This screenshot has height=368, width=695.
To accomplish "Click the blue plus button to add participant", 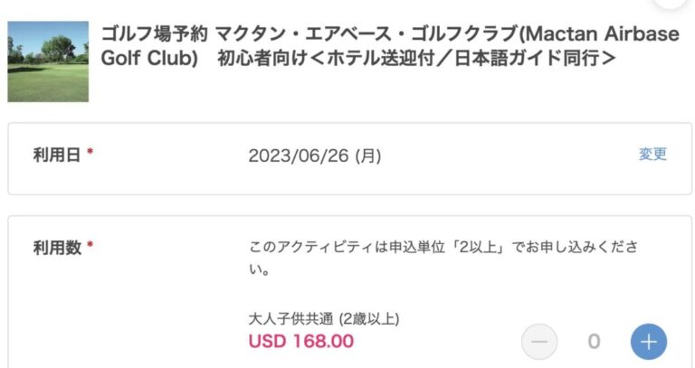I will pos(648,341).
